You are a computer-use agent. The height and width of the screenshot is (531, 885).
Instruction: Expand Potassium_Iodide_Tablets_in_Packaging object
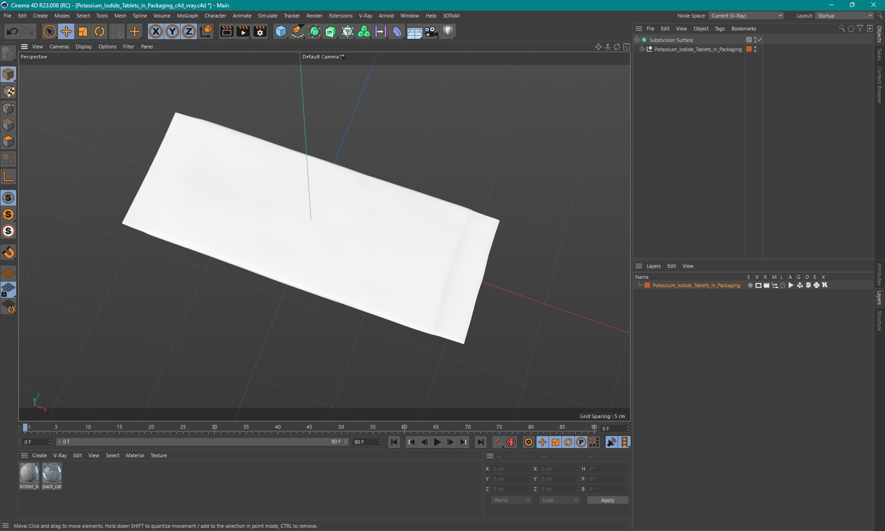point(642,49)
